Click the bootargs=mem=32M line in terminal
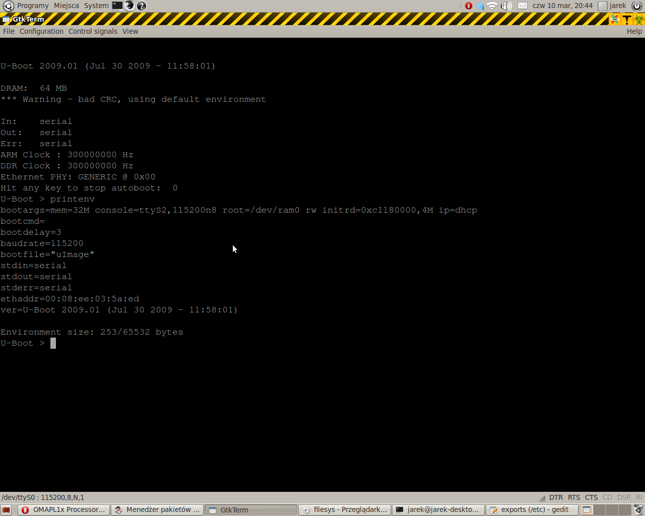Viewport: 645px width, 516px height. pyautogui.click(x=239, y=210)
